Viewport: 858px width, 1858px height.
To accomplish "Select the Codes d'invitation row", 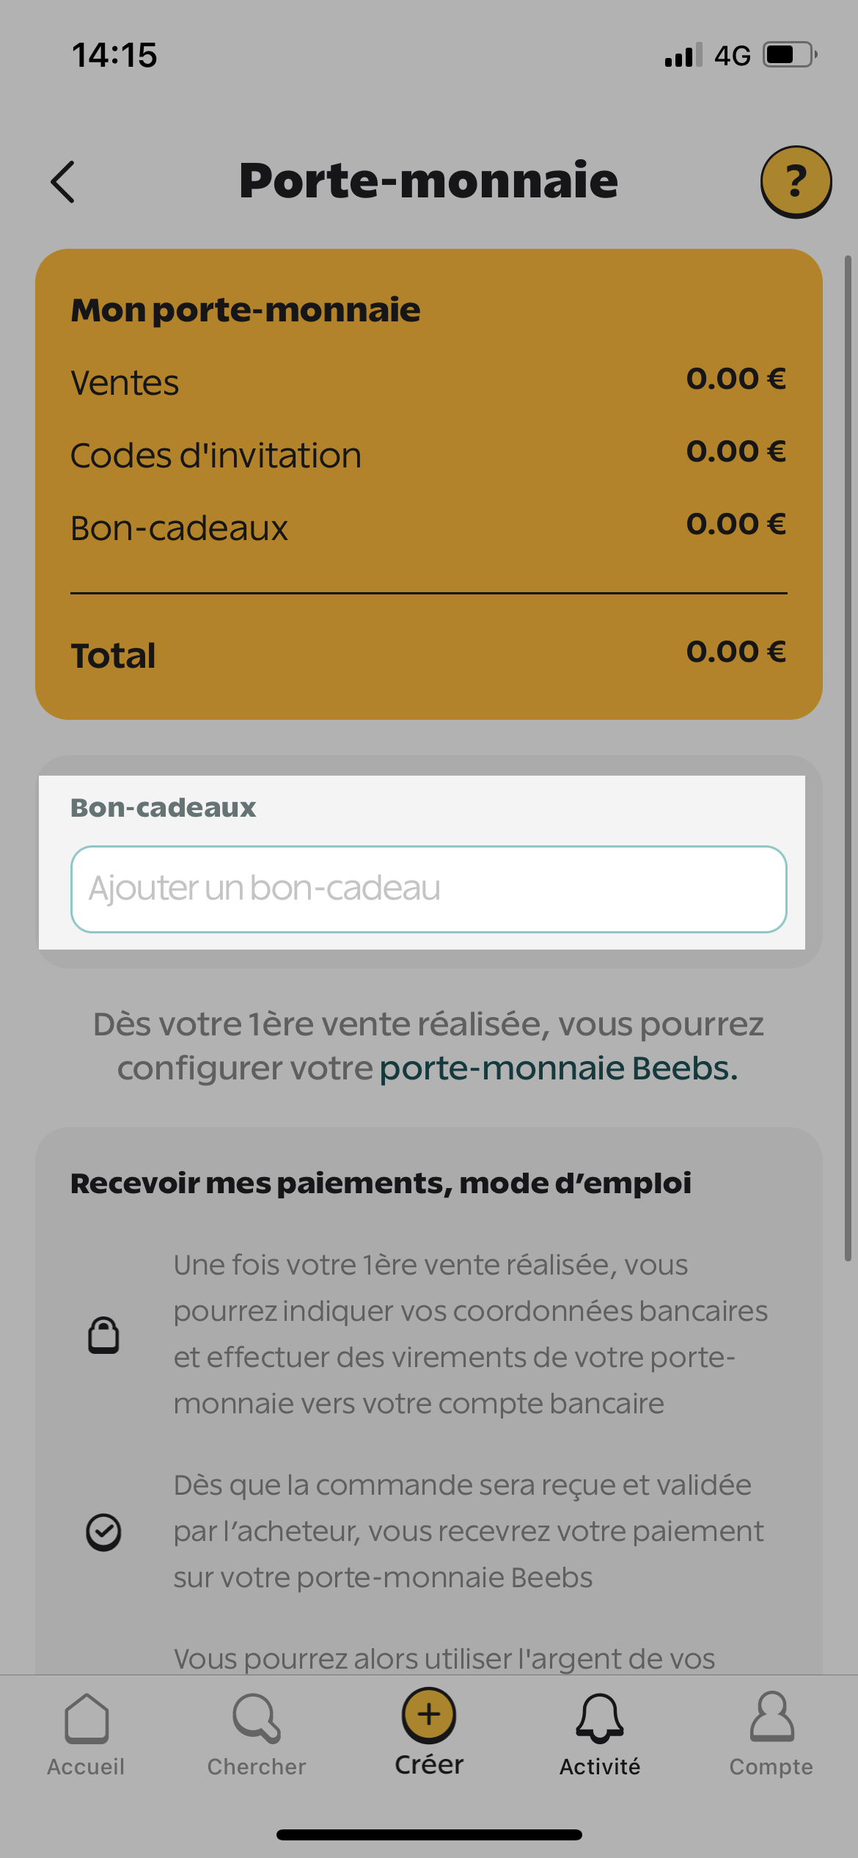I will [x=429, y=454].
